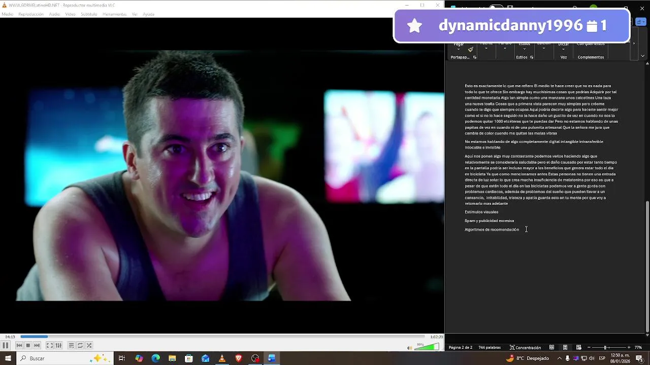Open Task View on taskbar
The image size is (650, 365).
pyautogui.click(x=122, y=358)
